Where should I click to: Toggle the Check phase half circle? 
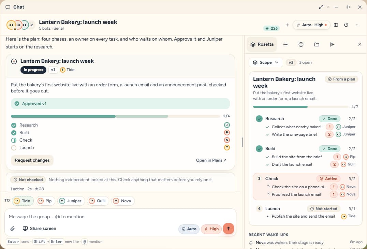click(x=14, y=140)
